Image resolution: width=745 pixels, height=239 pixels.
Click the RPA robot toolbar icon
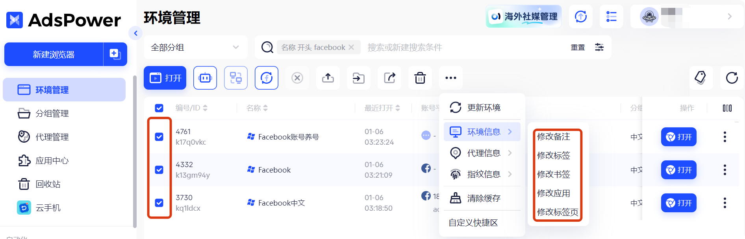click(x=205, y=78)
